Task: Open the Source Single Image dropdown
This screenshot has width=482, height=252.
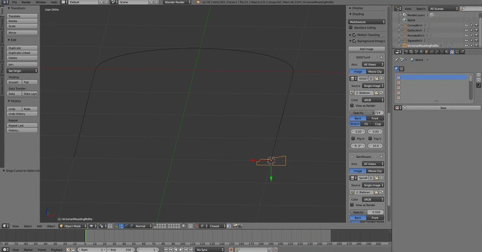Action: pos(373,86)
